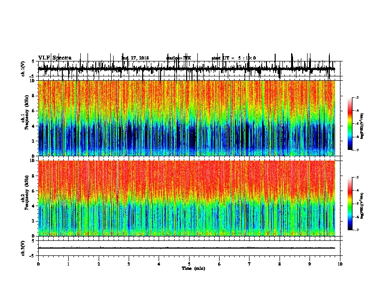Click time axis tick label "6"
383x296 pixels.
(x=219, y=264)
